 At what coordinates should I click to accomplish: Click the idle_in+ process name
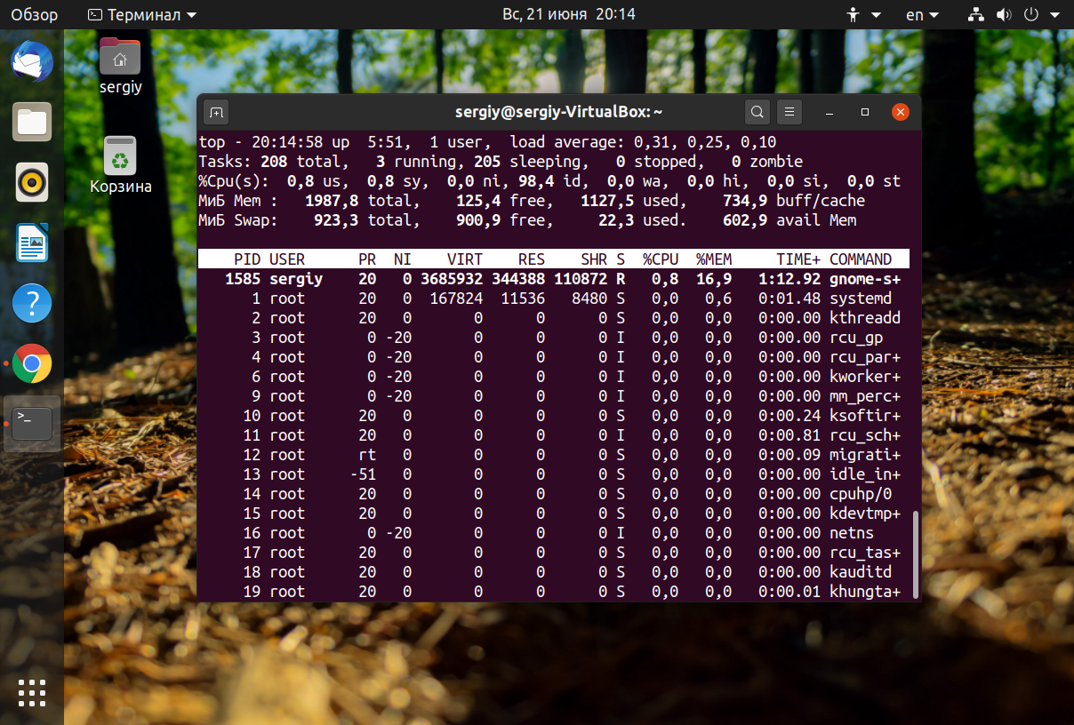click(x=865, y=474)
